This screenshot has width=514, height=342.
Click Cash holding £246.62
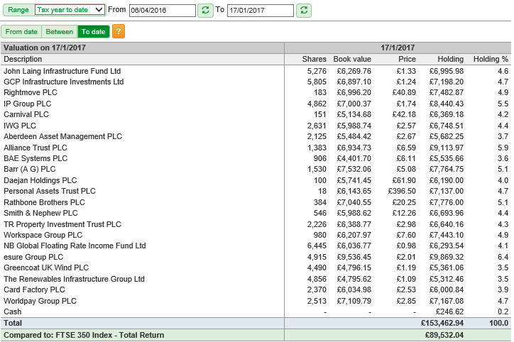point(449,312)
